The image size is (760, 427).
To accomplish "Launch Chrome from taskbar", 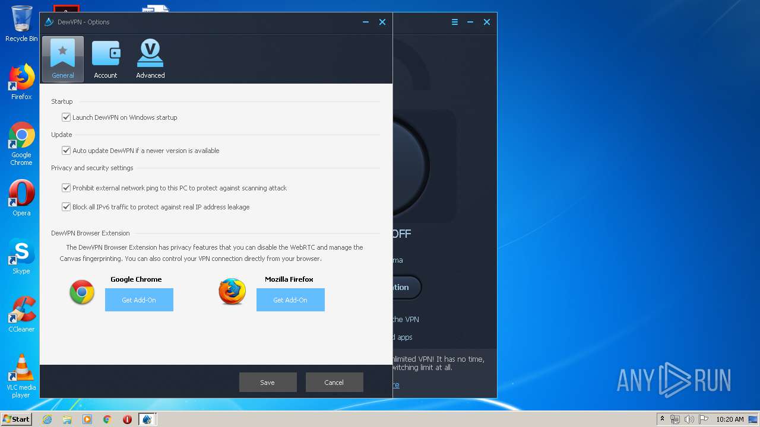I will coord(107,419).
